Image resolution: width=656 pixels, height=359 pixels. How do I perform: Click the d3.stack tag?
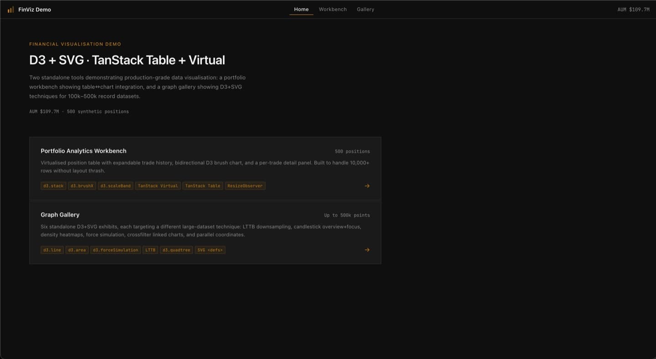(x=53, y=186)
